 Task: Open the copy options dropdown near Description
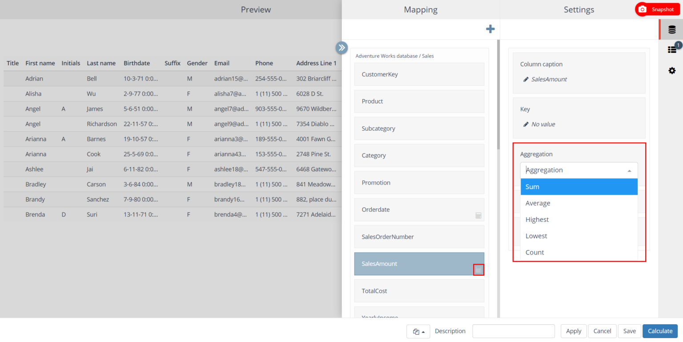pos(418,331)
